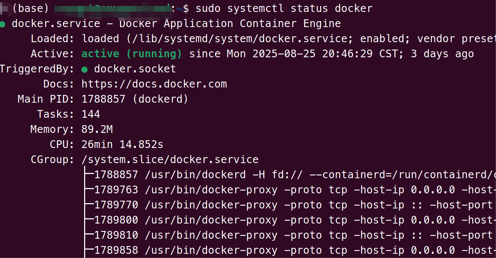Click the (base) conda environment prefix

pyautogui.click(x=30, y=8)
